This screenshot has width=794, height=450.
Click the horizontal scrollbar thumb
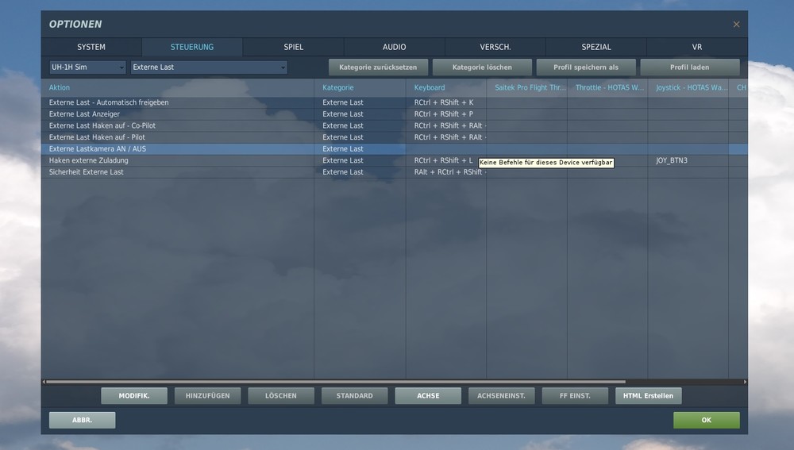[336, 382]
